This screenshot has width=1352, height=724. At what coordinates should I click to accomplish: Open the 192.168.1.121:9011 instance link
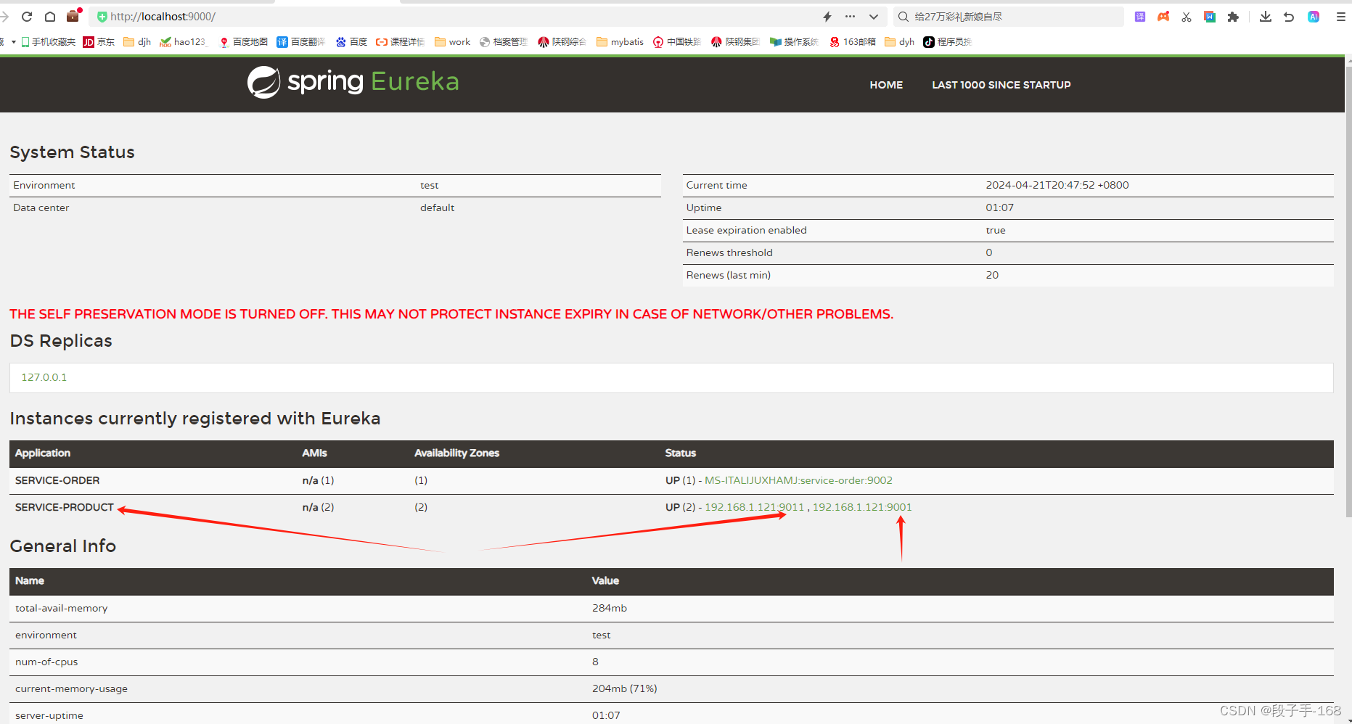(x=755, y=507)
